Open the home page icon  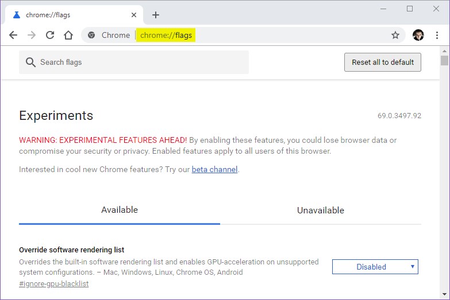68,35
